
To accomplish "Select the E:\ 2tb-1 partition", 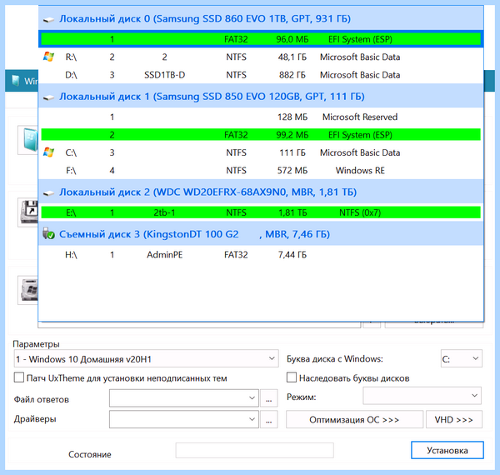I will click(261, 212).
